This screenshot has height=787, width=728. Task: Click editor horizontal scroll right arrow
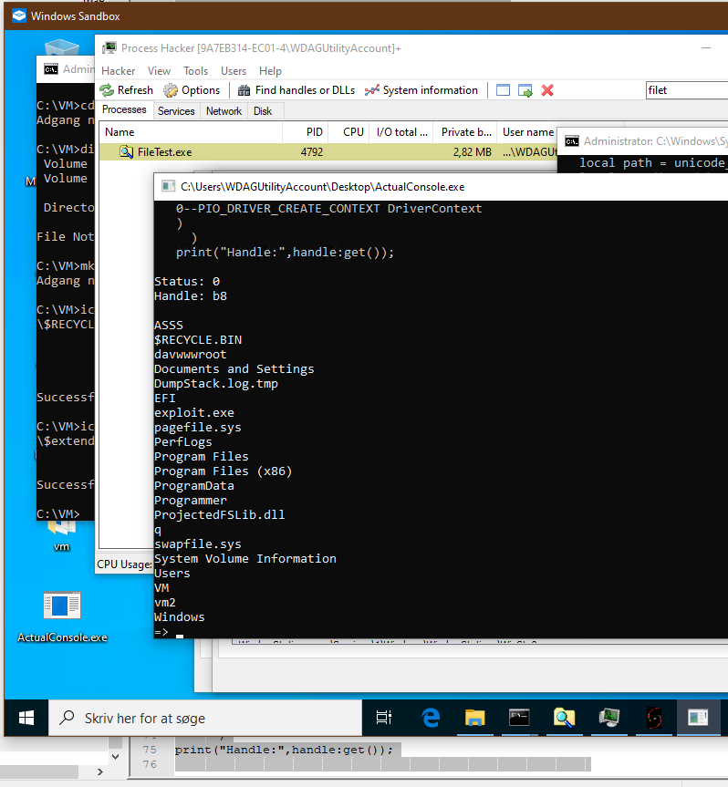click(x=100, y=771)
